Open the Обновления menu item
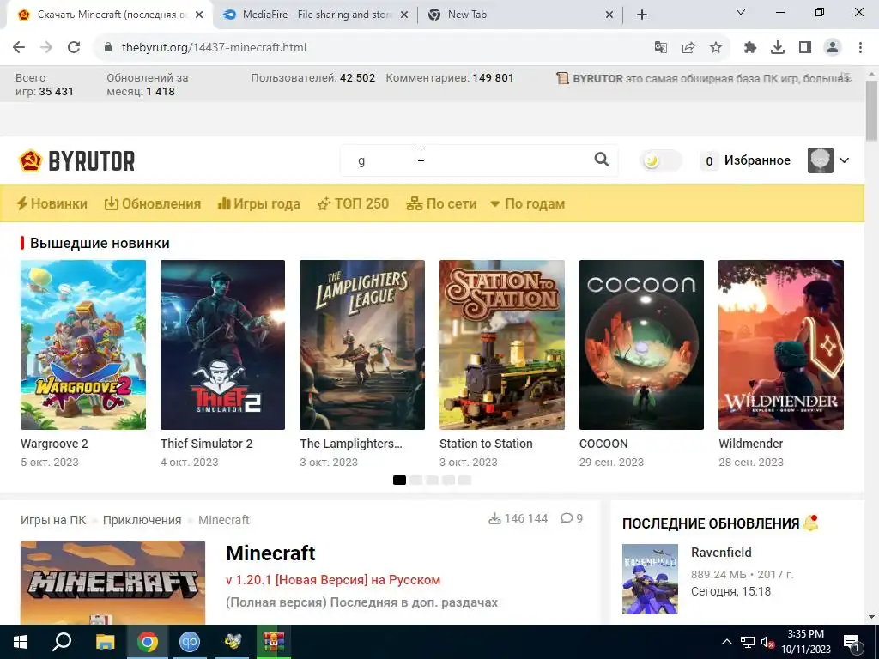 [x=153, y=203]
